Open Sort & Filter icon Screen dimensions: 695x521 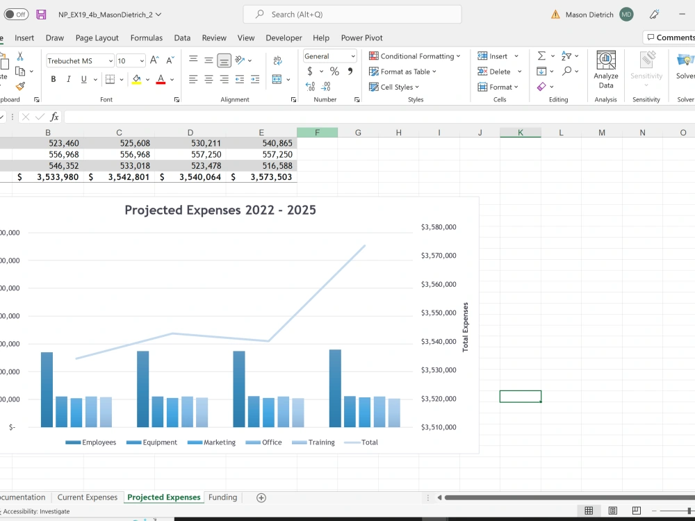(x=566, y=56)
